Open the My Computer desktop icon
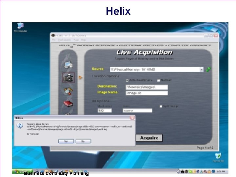The width and height of the screenshot is (236, 177). pos(20,27)
